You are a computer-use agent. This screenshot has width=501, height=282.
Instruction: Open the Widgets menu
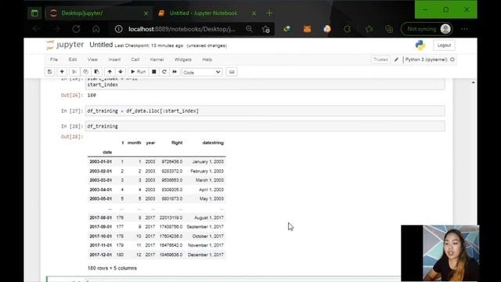[x=182, y=60]
